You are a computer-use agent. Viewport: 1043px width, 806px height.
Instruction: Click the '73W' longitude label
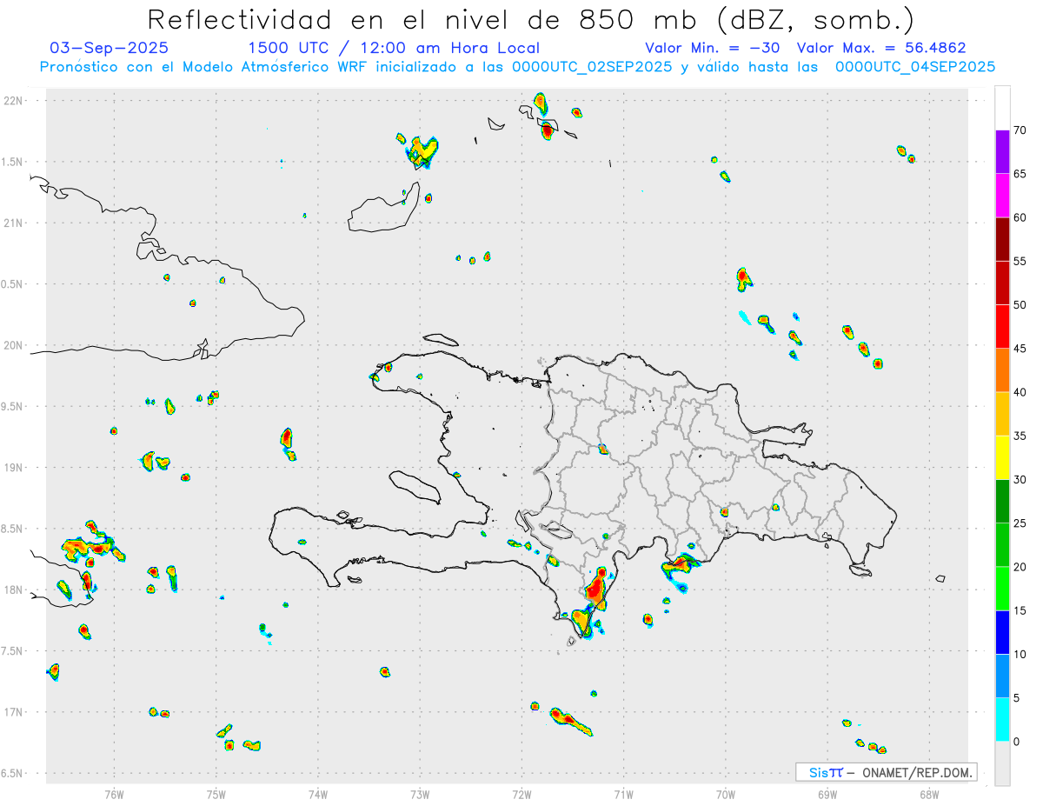coord(420,794)
